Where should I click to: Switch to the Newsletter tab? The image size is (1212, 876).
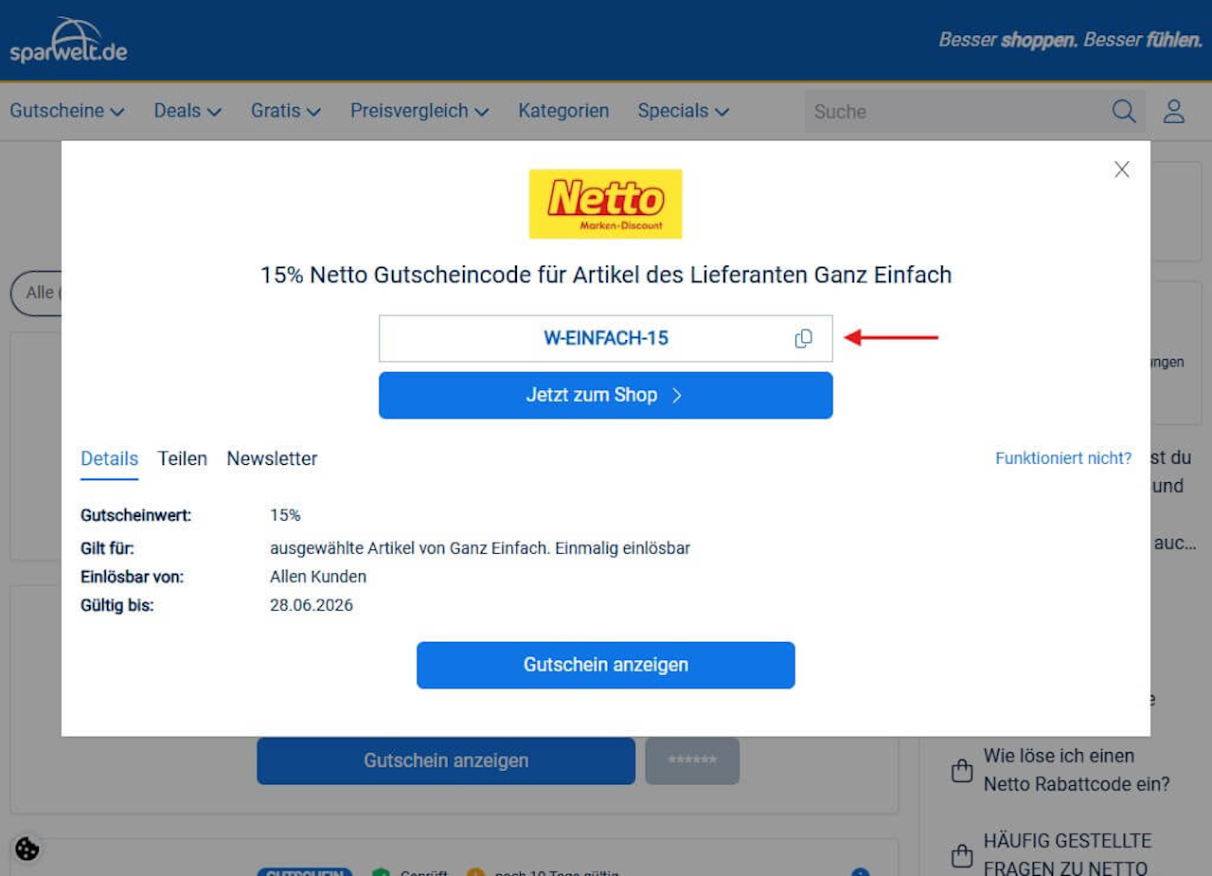pyautogui.click(x=272, y=459)
